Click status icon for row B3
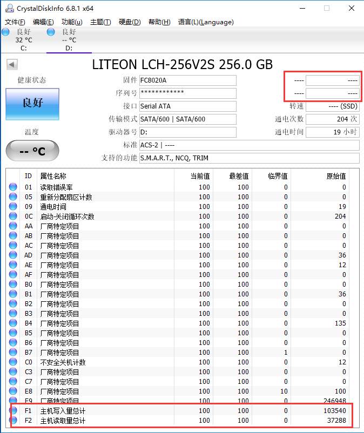This screenshot has width=364, height=433. 13,313
